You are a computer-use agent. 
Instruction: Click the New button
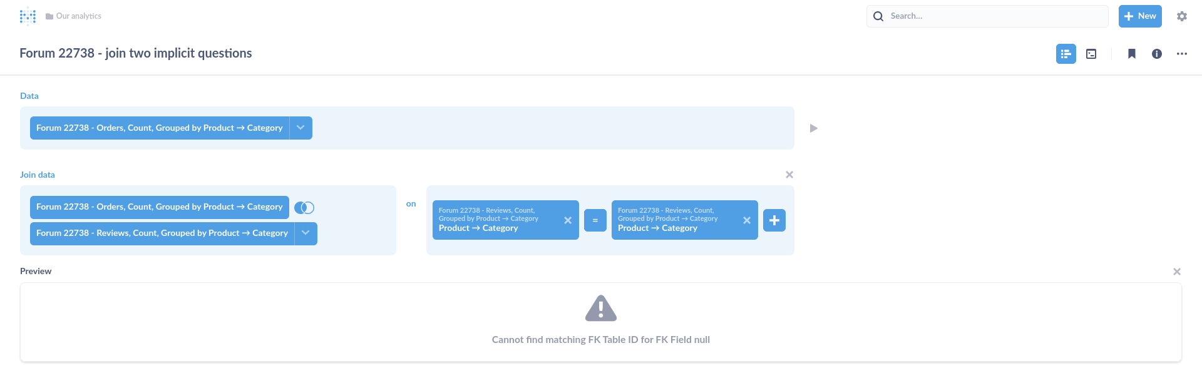tap(1139, 16)
